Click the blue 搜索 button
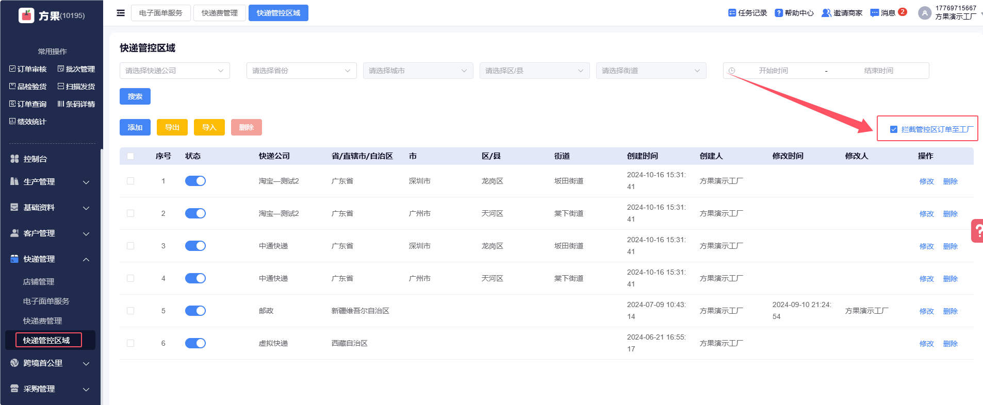This screenshot has width=983, height=405. (135, 96)
